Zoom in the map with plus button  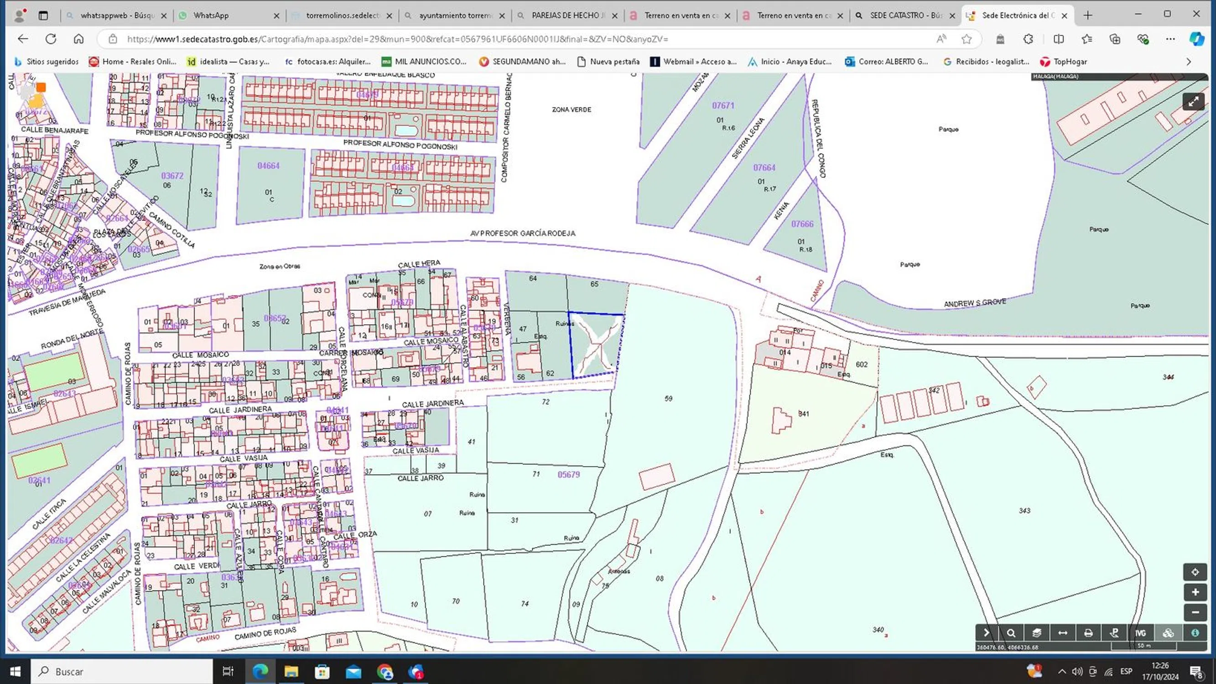1195,592
